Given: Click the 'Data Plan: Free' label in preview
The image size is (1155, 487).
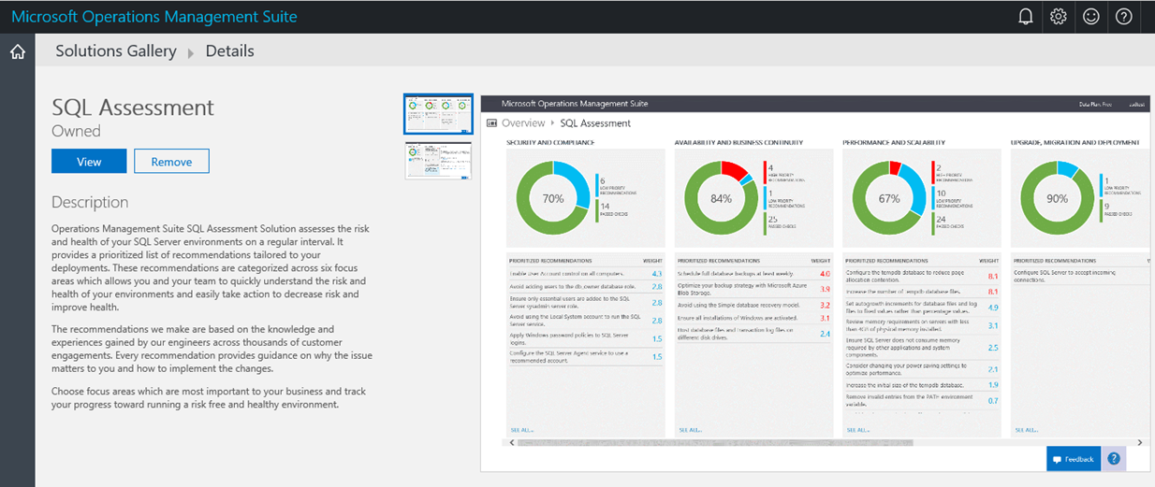Looking at the screenshot, I should [1094, 104].
